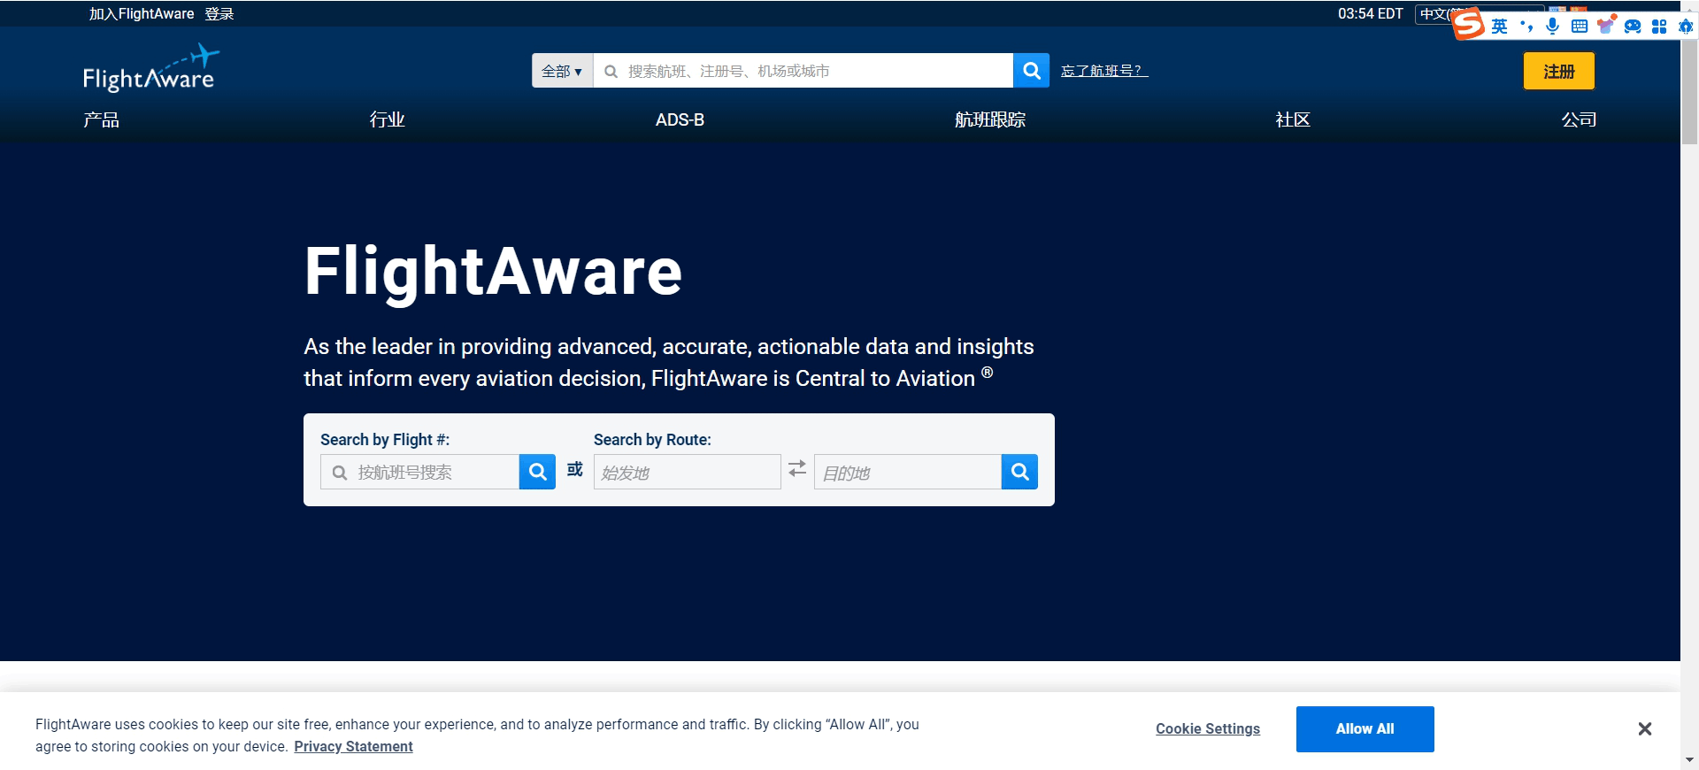This screenshot has height=770, width=1699.
Task: Click the FlightAware logo in the header
Action: click(150, 68)
